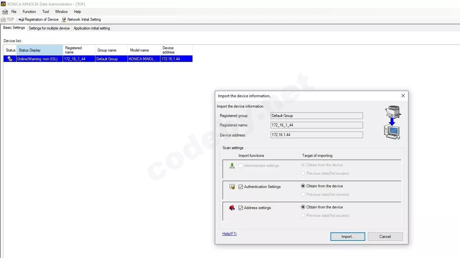Image resolution: width=460 pixels, height=258 pixels.
Task: Toggle the Administrator settings checkbox
Action: coord(241,166)
